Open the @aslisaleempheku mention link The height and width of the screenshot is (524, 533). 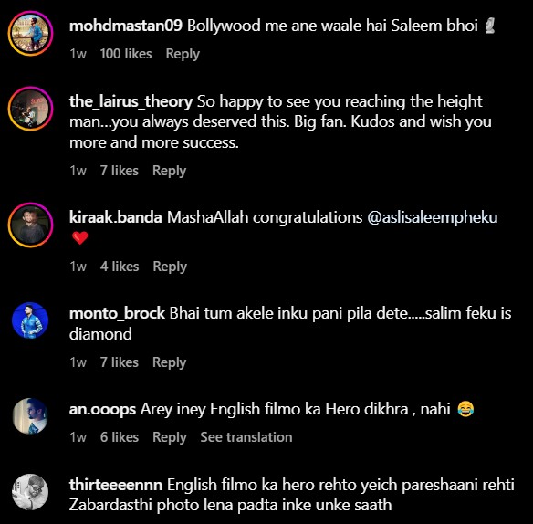433,217
